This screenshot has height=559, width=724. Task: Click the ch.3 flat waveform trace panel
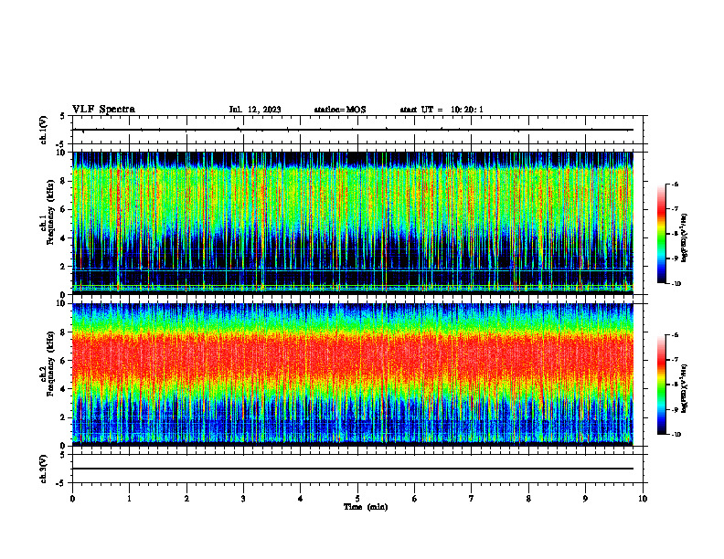(357, 469)
